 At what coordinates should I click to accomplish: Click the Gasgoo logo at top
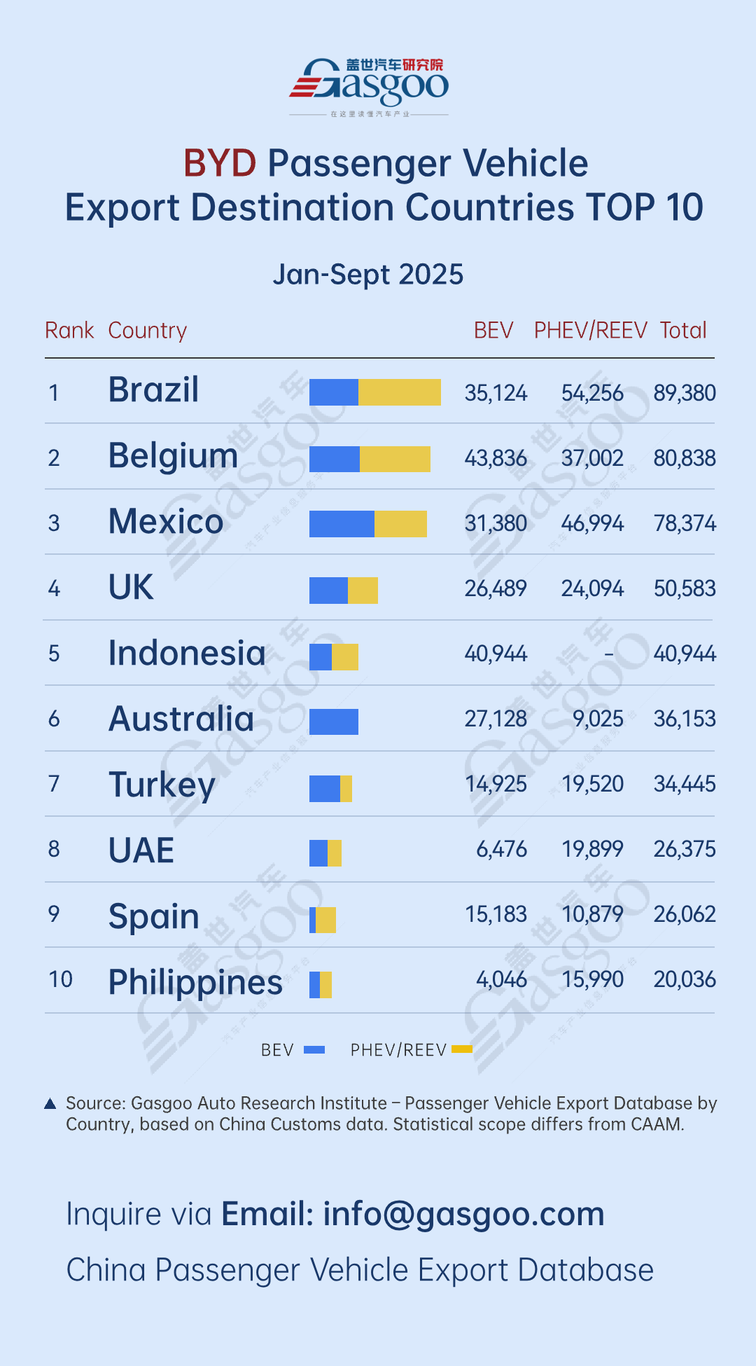point(369,87)
